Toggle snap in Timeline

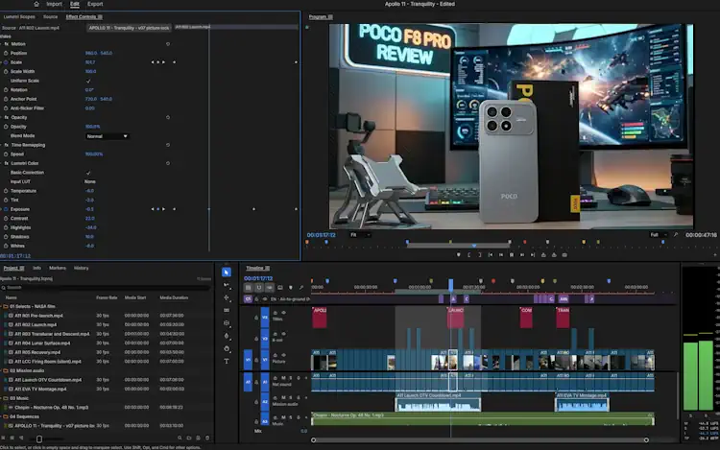(259, 288)
